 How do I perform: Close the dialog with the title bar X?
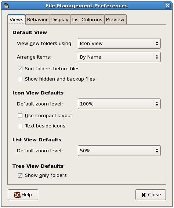[167, 5]
